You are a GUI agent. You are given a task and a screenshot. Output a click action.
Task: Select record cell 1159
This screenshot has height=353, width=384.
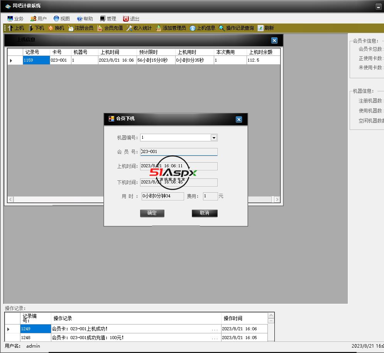(x=36, y=60)
